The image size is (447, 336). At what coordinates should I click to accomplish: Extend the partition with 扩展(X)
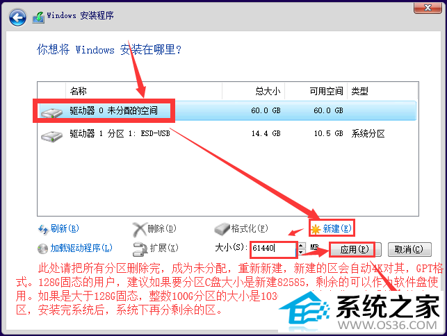tap(164, 248)
